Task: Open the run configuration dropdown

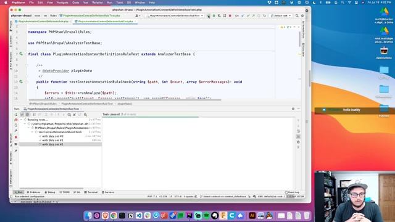Action: [x=175, y=15]
